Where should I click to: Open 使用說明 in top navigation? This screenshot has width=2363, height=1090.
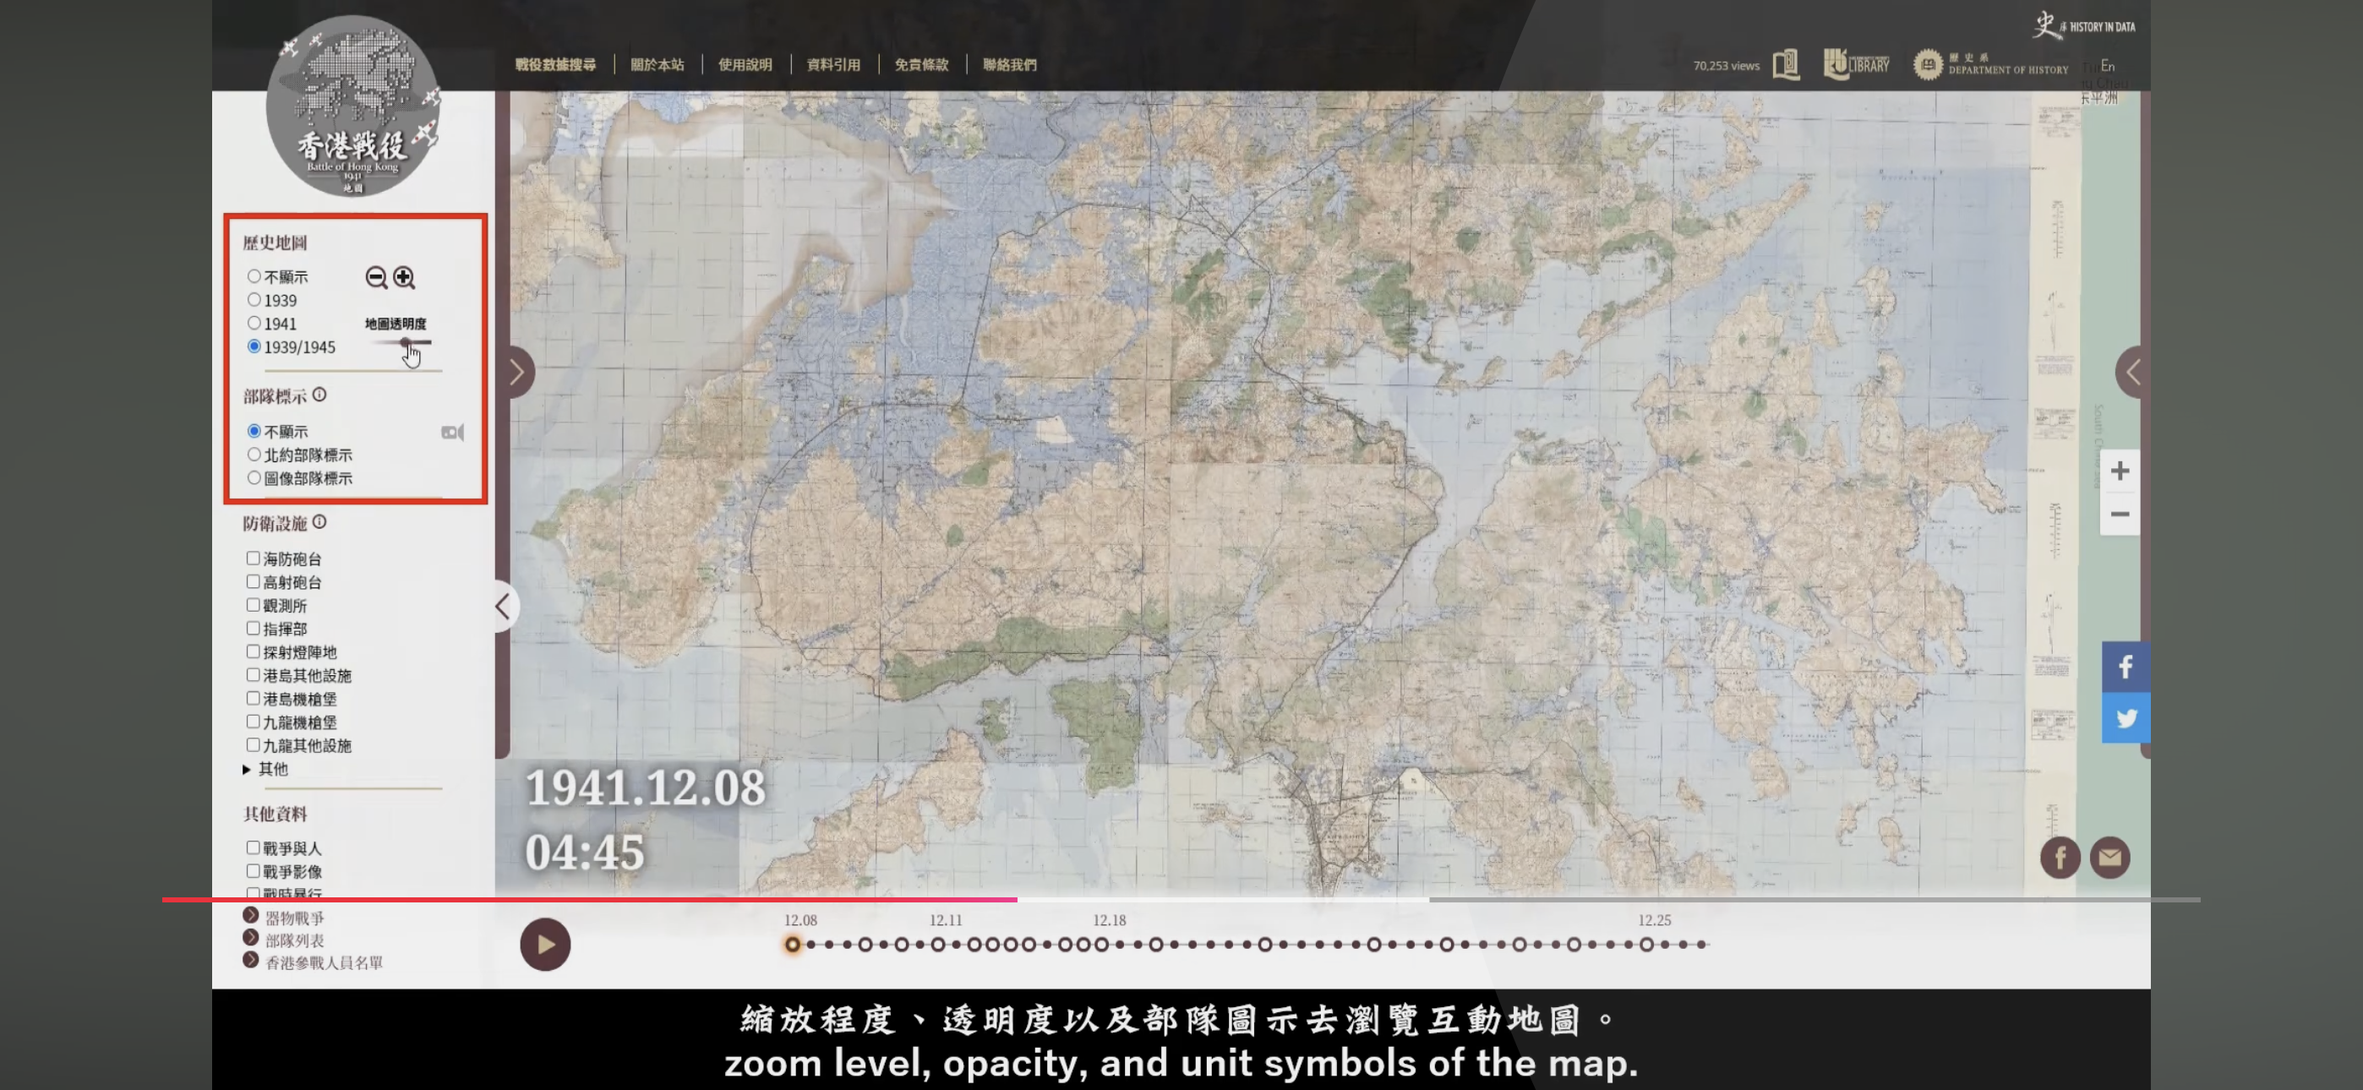[745, 64]
